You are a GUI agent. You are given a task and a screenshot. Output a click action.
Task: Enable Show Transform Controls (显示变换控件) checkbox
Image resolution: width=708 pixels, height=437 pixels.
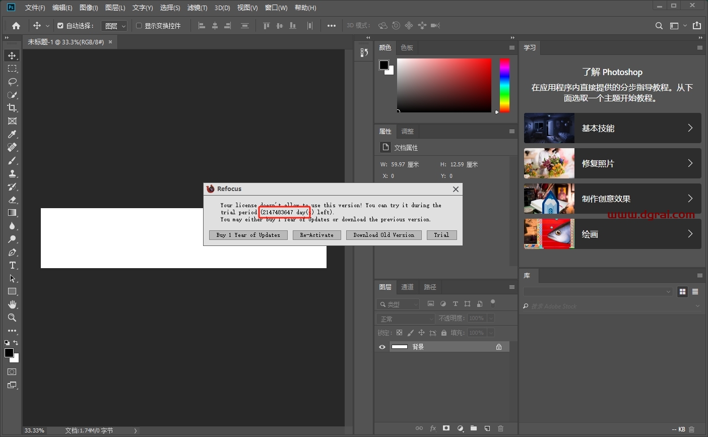tap(139, 26)
